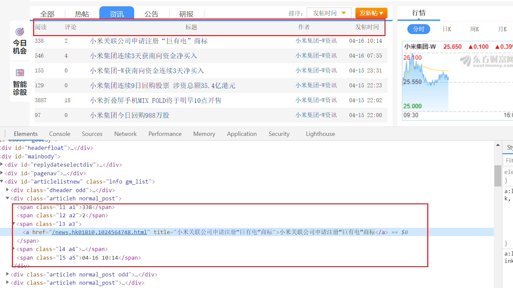The image size is (513, 288).
Task: Click the timestamp 04-15 23:31
Action: click(x=366, y=70)
